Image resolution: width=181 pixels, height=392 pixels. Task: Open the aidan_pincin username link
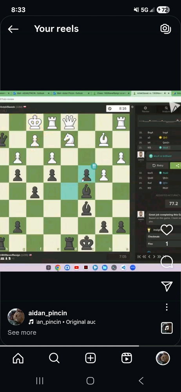pos(47,313)
